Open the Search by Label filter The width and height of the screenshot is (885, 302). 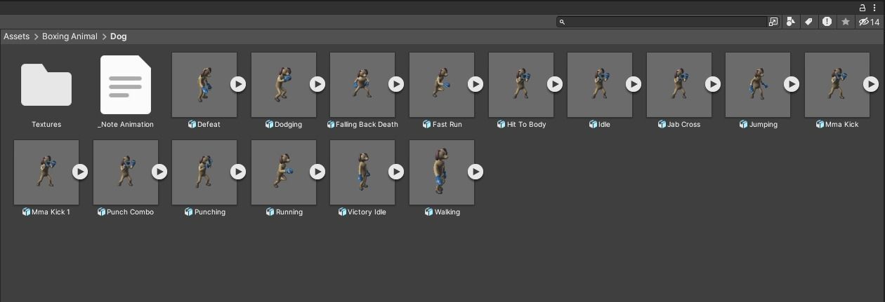point(809,22)
